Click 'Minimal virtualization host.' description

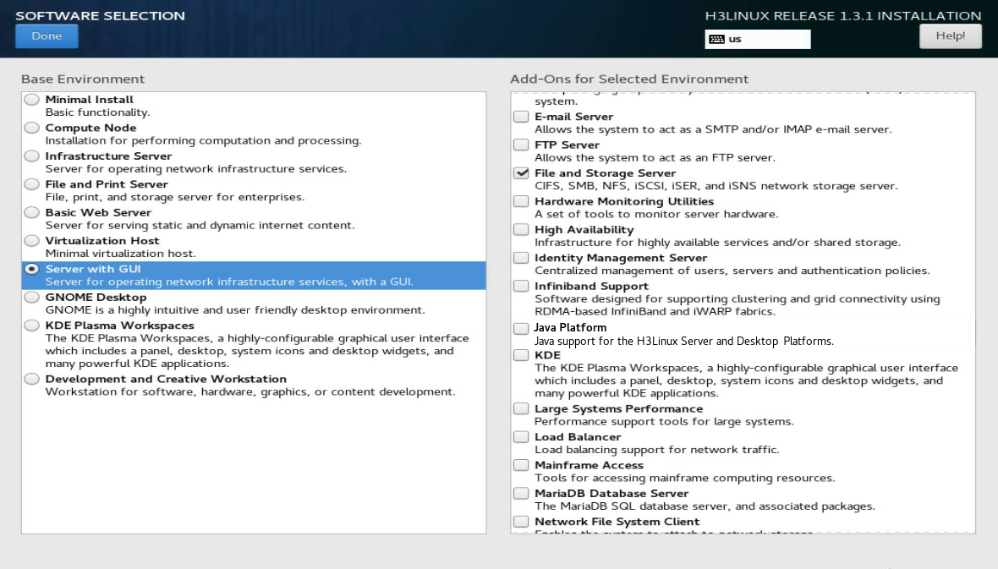tap(120, 254)
